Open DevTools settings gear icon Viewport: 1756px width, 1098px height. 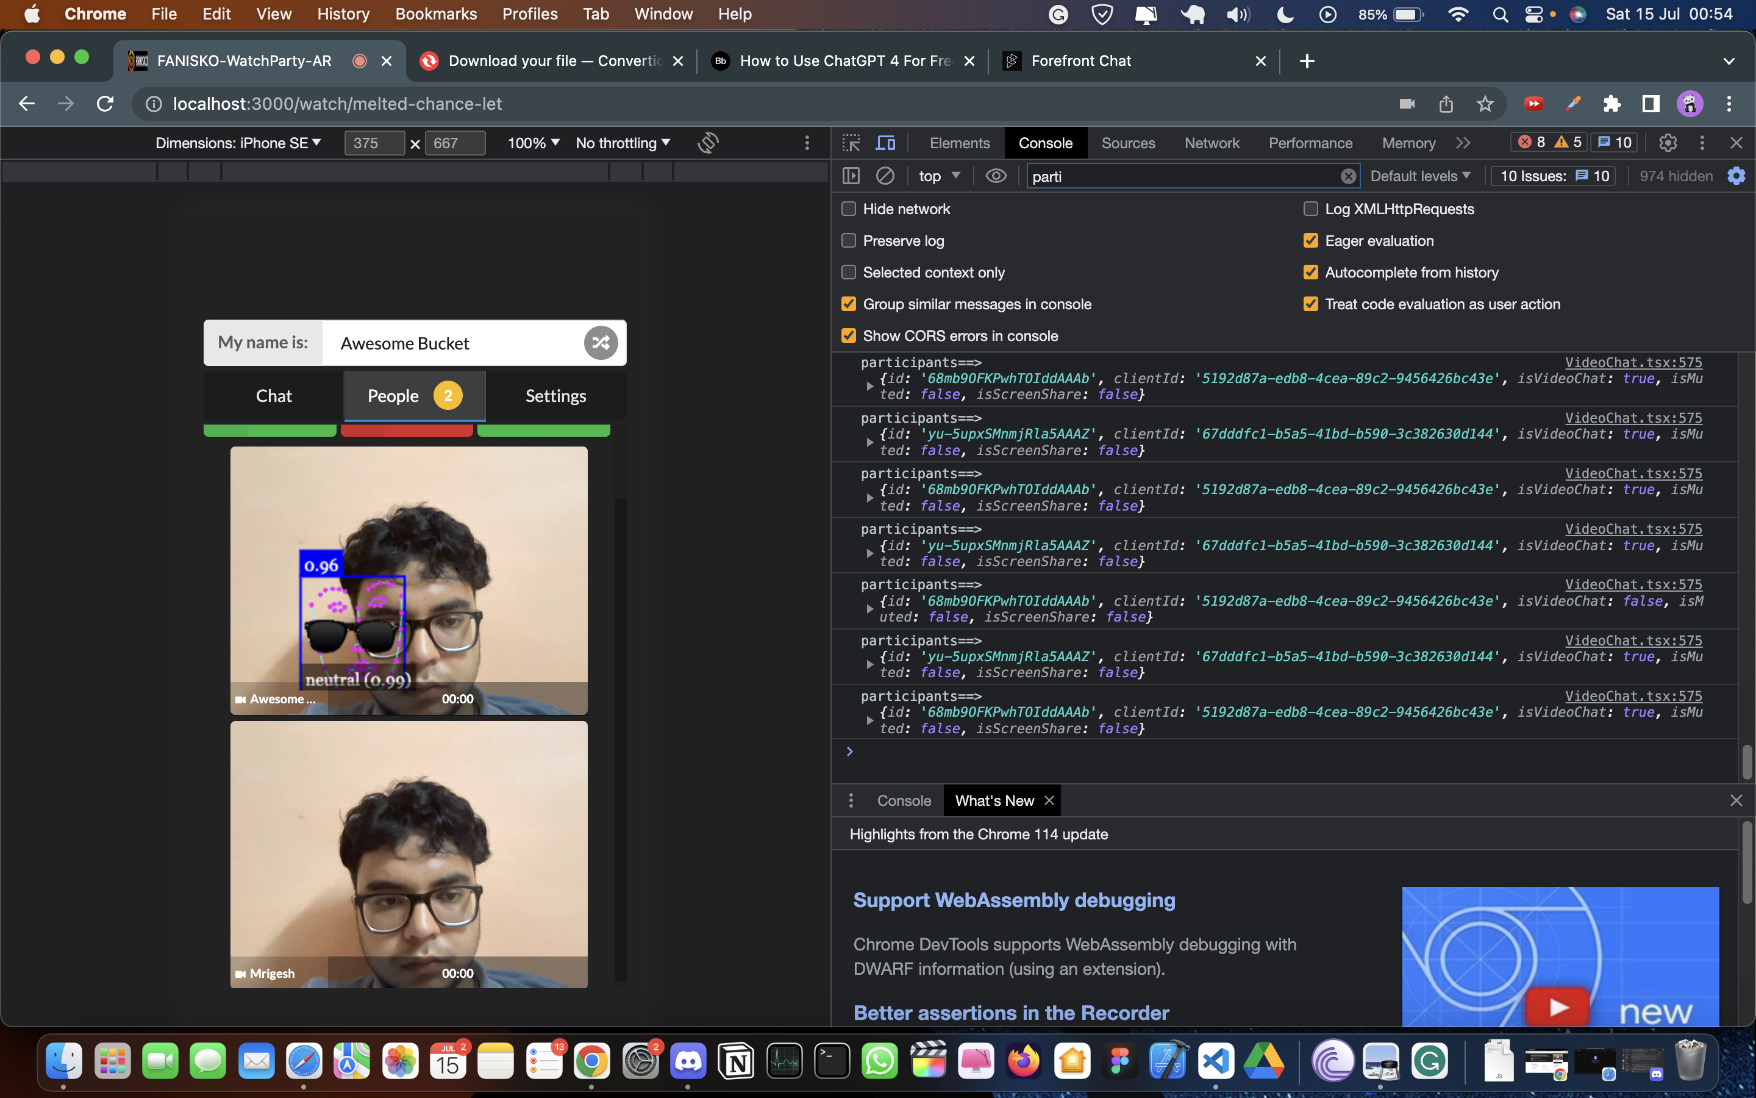(1668, 143)
